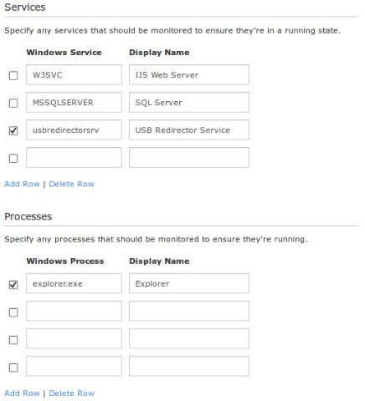Click the empty second Windows Process field
Viewport: 365px width, 401px height.
pos(74,311)
